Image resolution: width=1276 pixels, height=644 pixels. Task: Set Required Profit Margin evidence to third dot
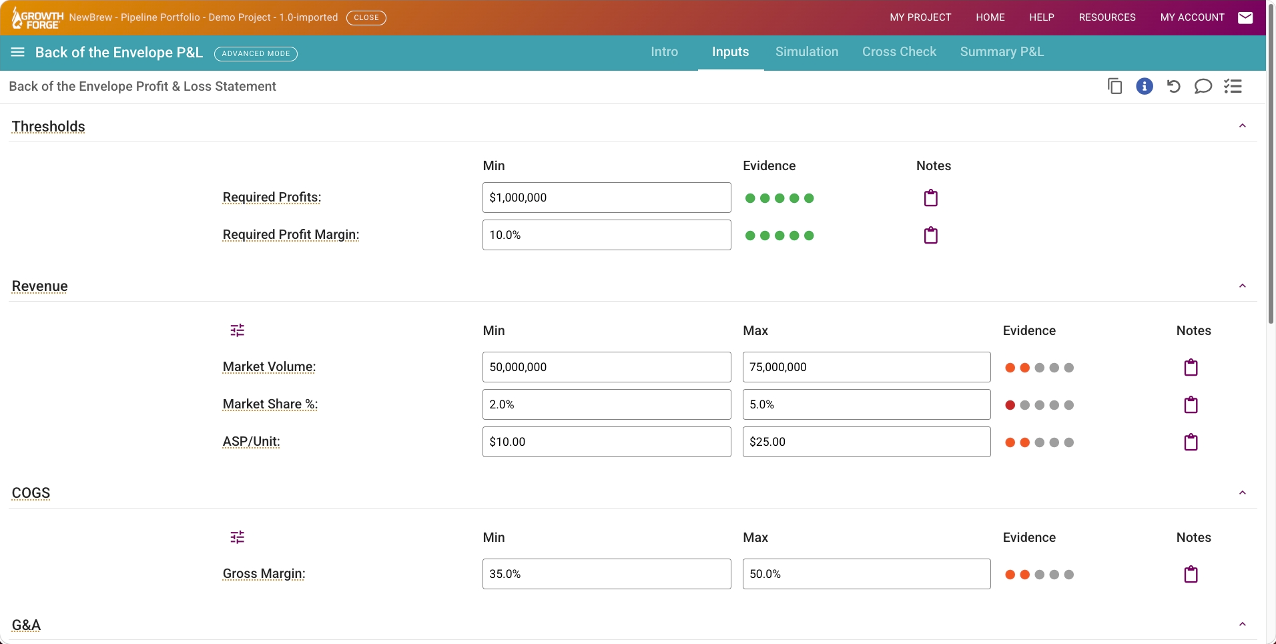click(x=779, y=236)
